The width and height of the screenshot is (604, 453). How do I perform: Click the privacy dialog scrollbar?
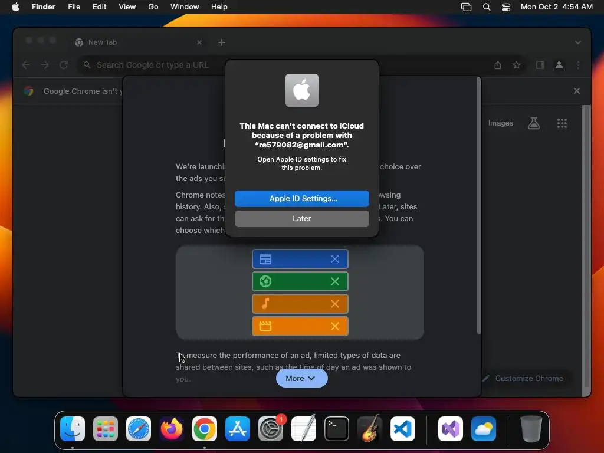pos(479,205)
